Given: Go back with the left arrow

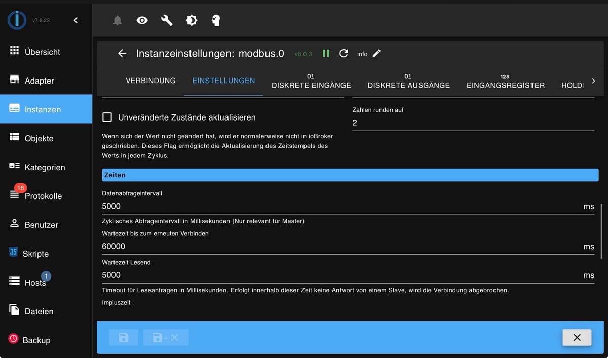Looking at the screenshot, I should [122, 53].
